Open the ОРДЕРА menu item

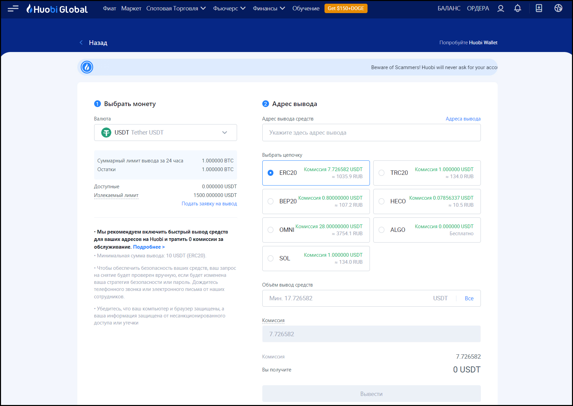[478, 8]
